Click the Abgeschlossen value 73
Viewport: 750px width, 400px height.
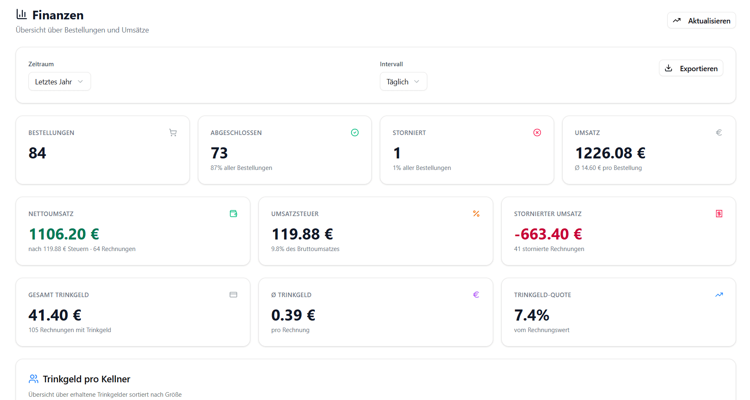[219, 153]
